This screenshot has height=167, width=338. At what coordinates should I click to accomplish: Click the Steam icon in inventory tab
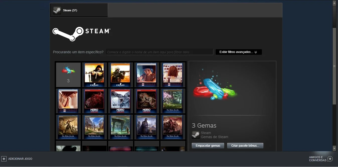[57, 10]
